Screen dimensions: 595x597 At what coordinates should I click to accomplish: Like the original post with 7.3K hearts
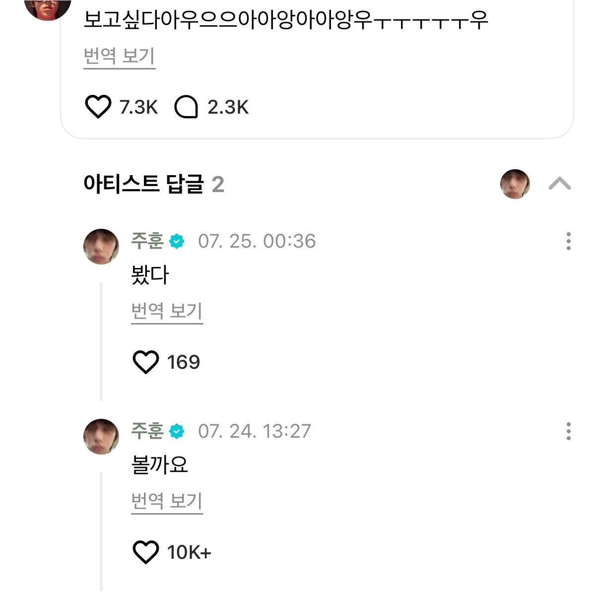98,107
